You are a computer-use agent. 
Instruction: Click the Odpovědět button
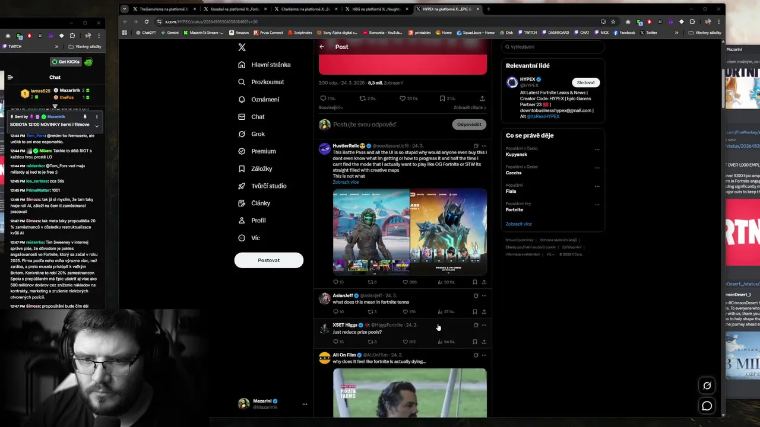pyautogui.click(x=469, y=125)
